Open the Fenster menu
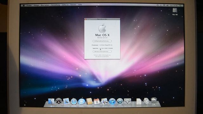The image size is (203, 114). (x=73, y=5)
